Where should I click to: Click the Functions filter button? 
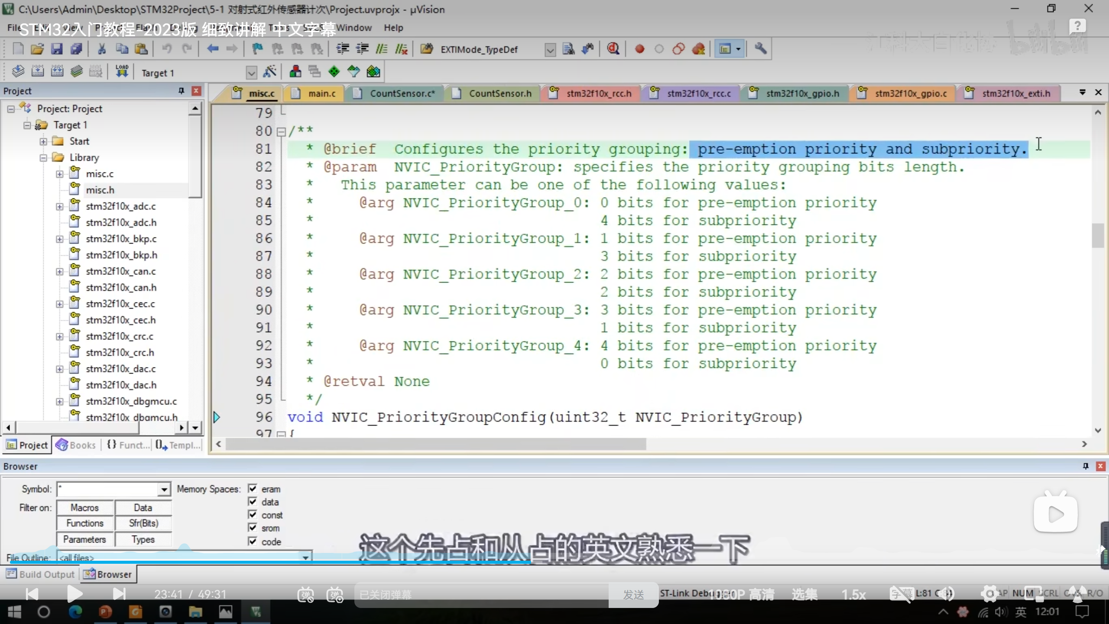tap(85, 523)
